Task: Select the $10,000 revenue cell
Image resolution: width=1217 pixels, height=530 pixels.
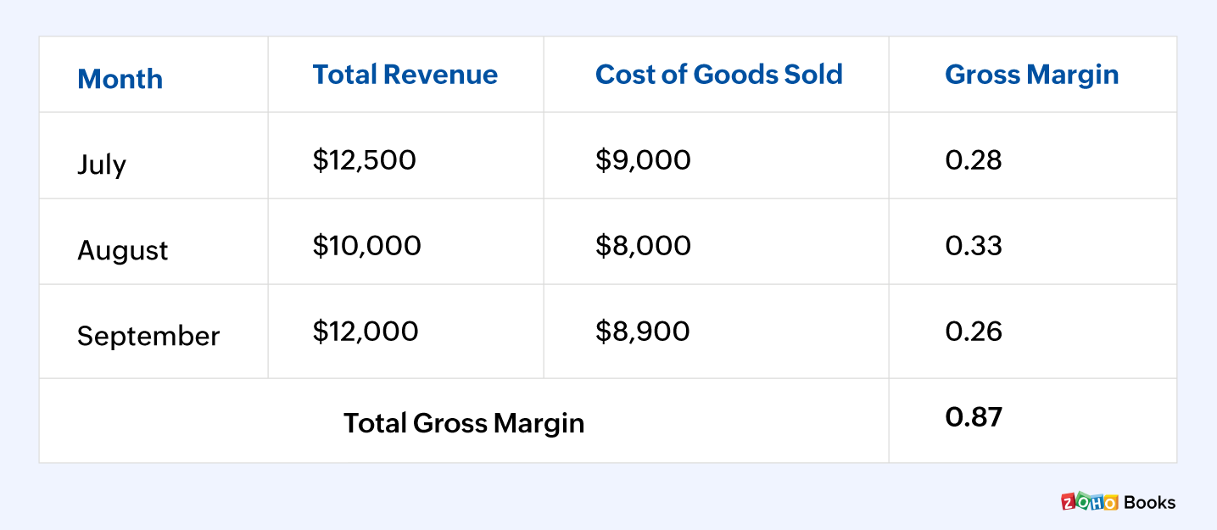Action: 366,246
